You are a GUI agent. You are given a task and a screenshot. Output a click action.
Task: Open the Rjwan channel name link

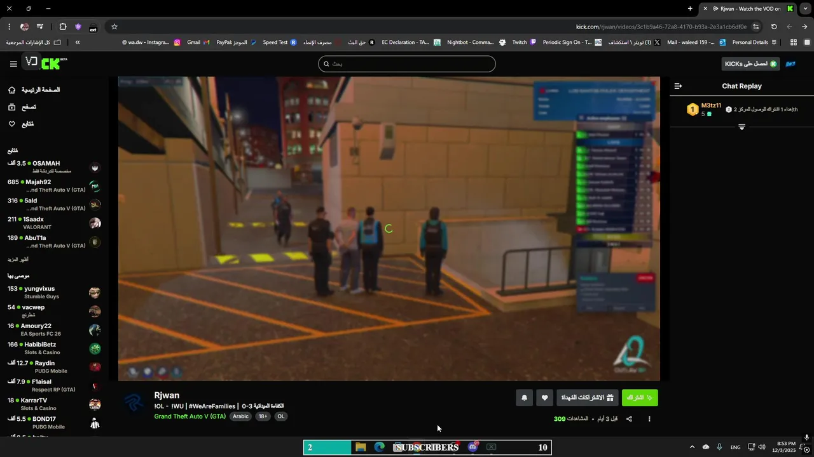(x=167, y=395)
